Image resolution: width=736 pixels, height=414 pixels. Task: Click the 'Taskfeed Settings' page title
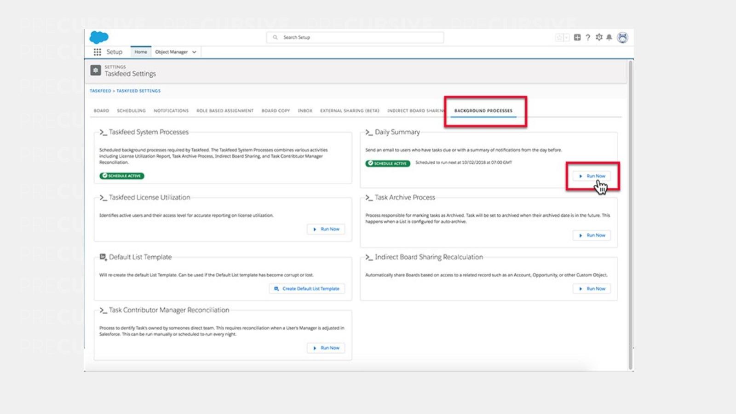(x=130, y=74)
